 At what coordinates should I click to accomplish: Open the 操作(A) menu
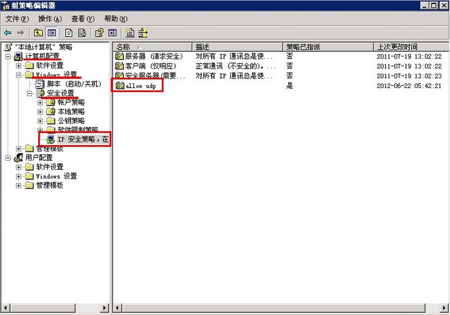click(x=50, y=19)
